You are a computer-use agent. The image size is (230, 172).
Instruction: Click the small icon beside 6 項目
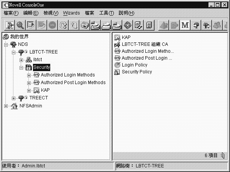pos(222,155)
